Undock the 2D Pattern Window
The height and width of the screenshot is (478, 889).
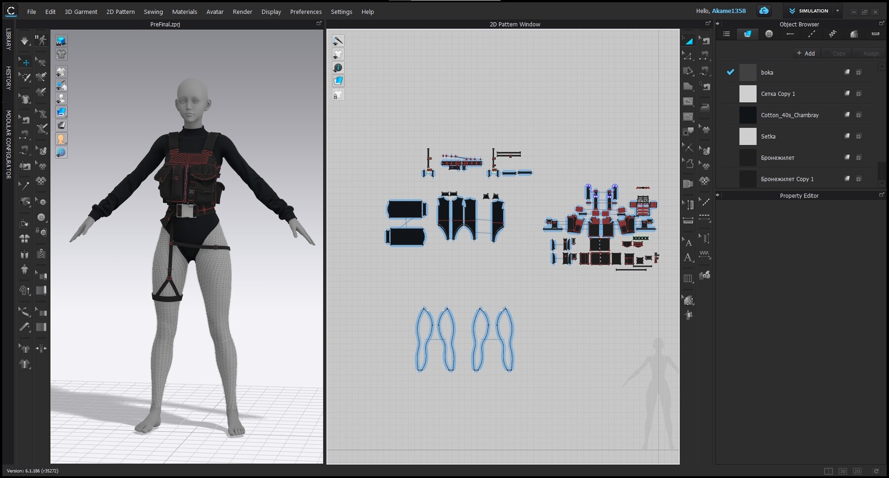click(708, 23)
